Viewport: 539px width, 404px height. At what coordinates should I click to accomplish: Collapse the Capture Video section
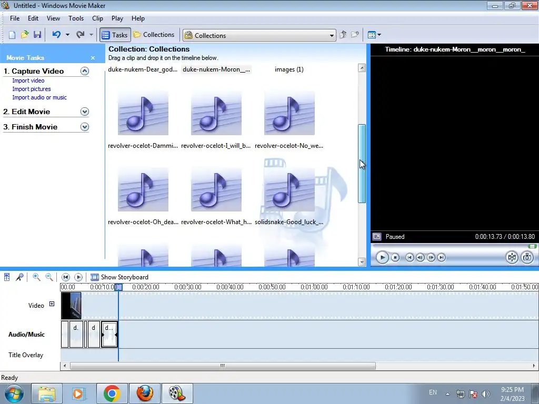[x=85, y=71]
